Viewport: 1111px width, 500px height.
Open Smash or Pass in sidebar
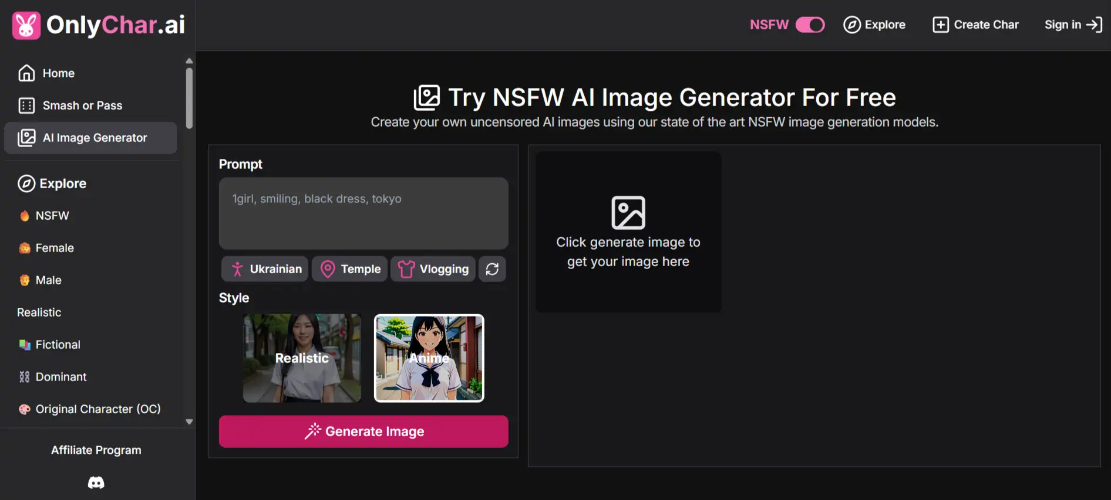pyautogui.click(x=90, y=106)
